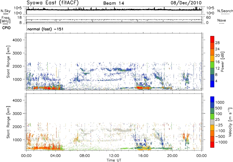Click the '08:00' time tick label
233x162 pixels.
pos(85,156)
